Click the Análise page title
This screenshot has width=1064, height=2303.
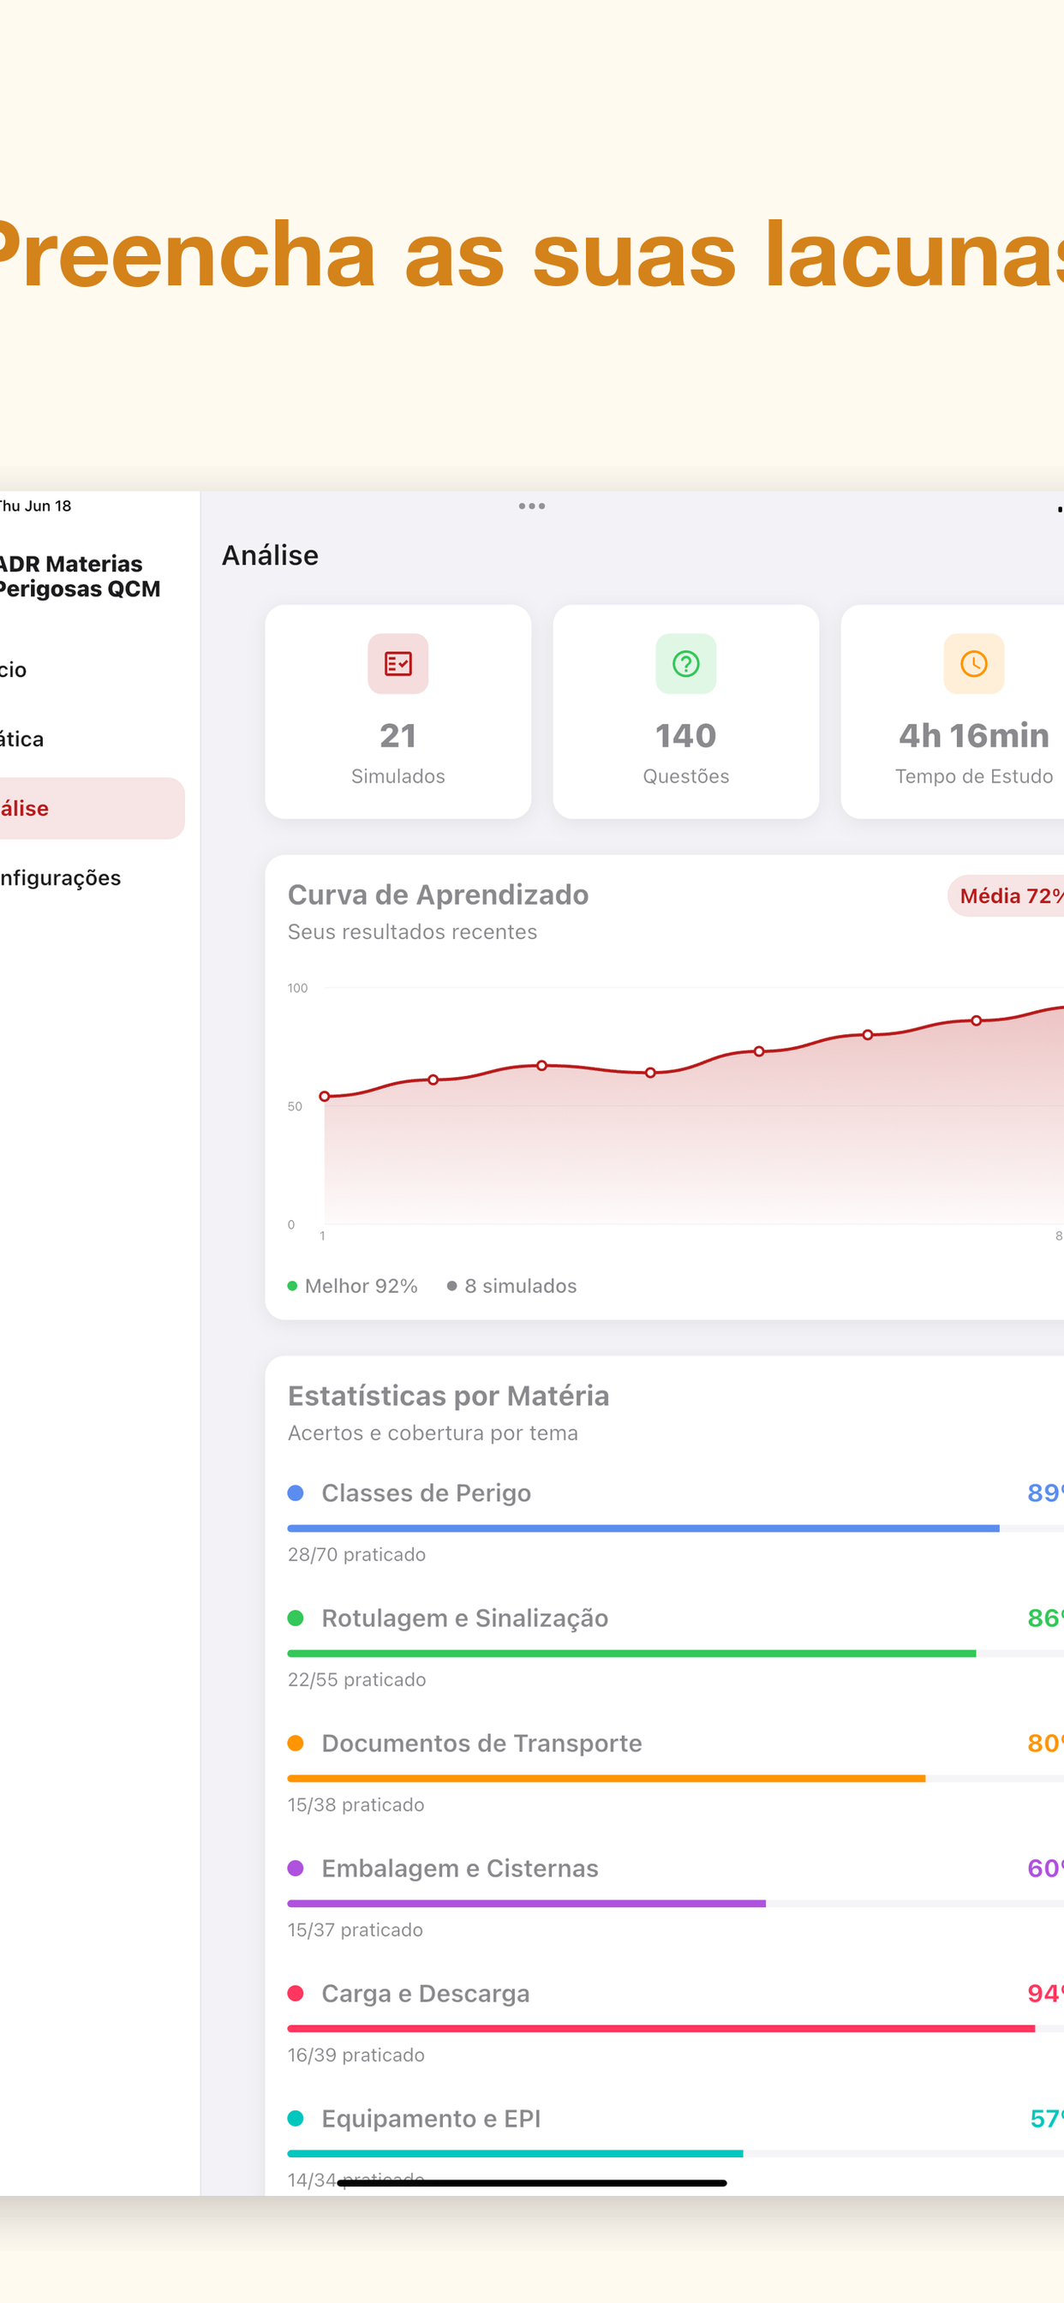(270, 555)
